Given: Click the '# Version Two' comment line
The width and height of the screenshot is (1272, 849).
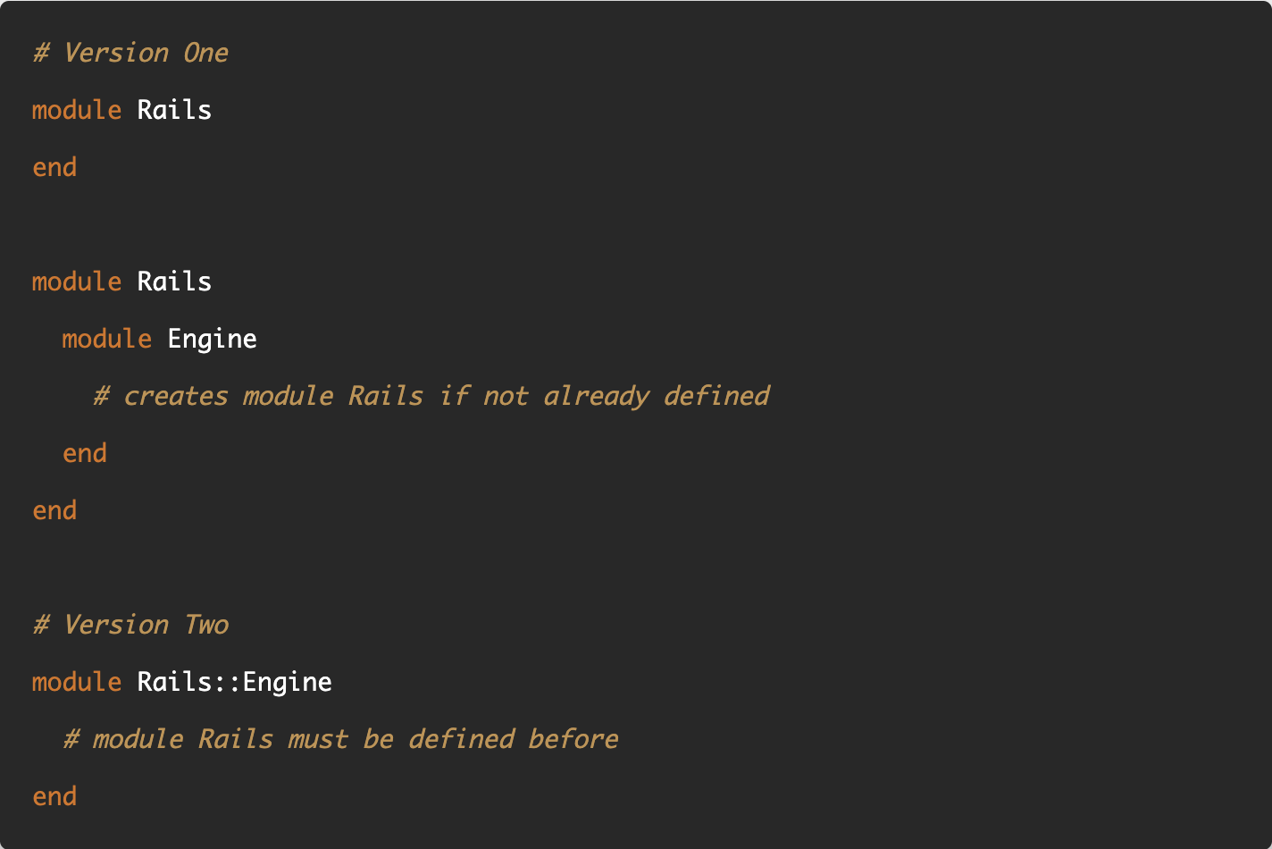Looking at the screenshot, I should coord(130,625).
